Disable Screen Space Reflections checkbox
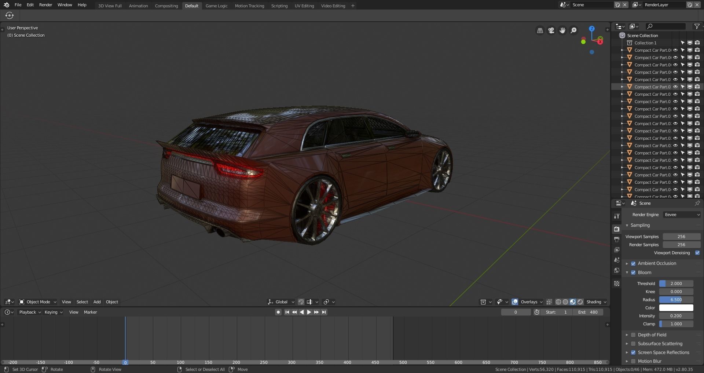Screen dimensions: 704x373 (x=633, y=352)
